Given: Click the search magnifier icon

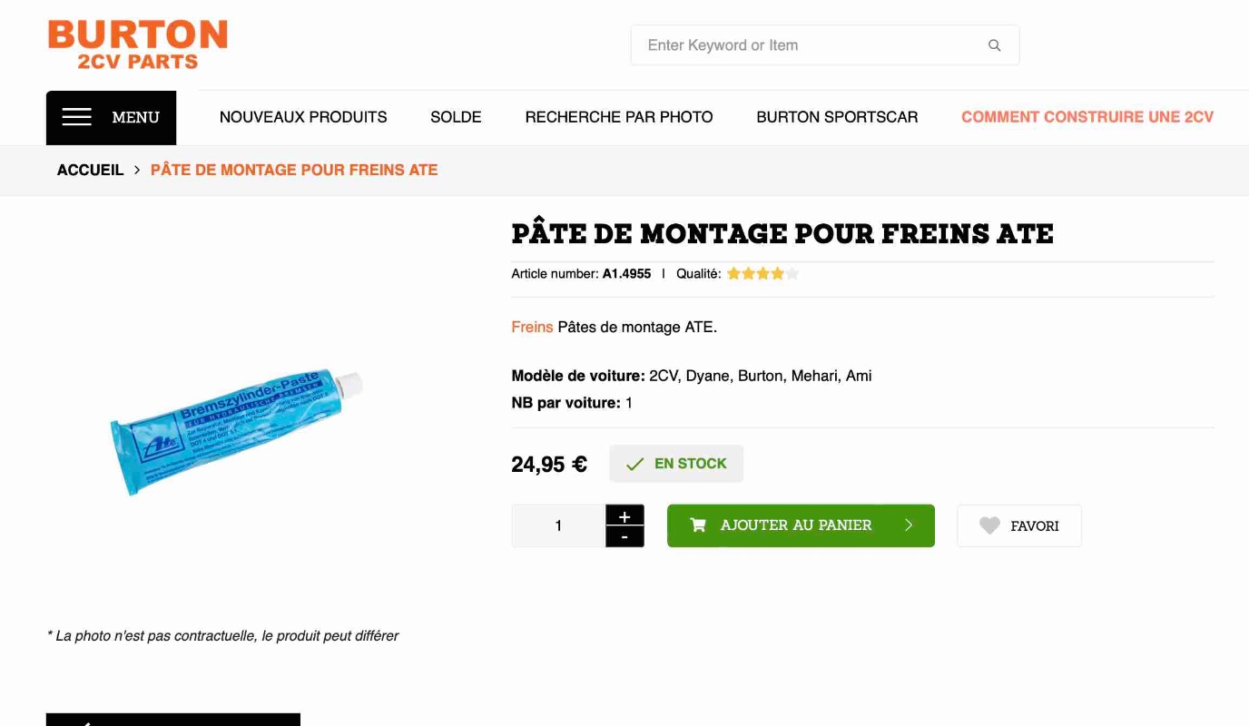Looking at the screenshot, I should (x=994, y=45).
